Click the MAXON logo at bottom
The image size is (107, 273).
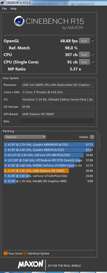(x=30, y=264)
